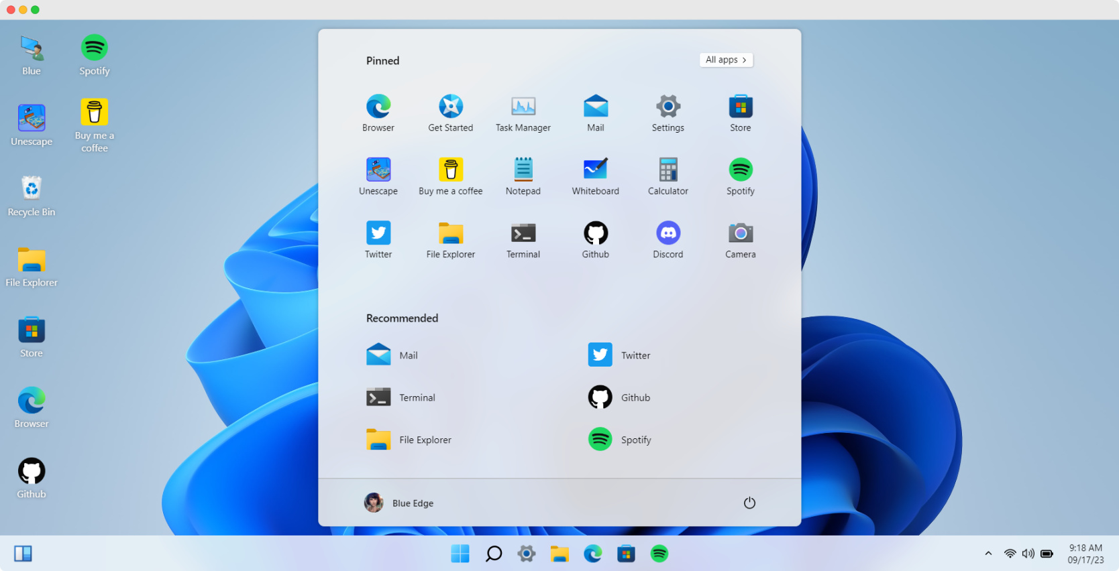Click the volume icon in system tray
The width and height of the screenshot is (1119, 571).
(x=1028, y=554)
